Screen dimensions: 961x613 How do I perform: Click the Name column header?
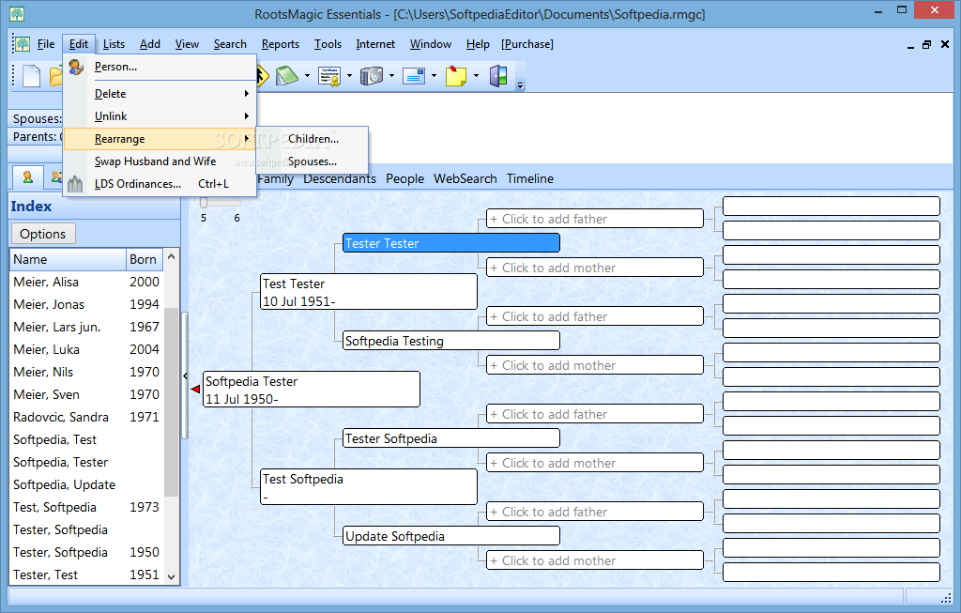[x=68, y=260]
